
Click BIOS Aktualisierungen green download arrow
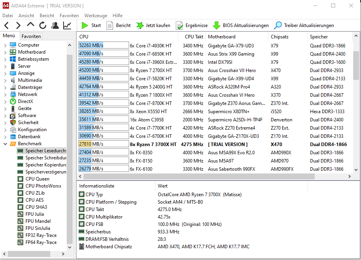click(216, 25)
